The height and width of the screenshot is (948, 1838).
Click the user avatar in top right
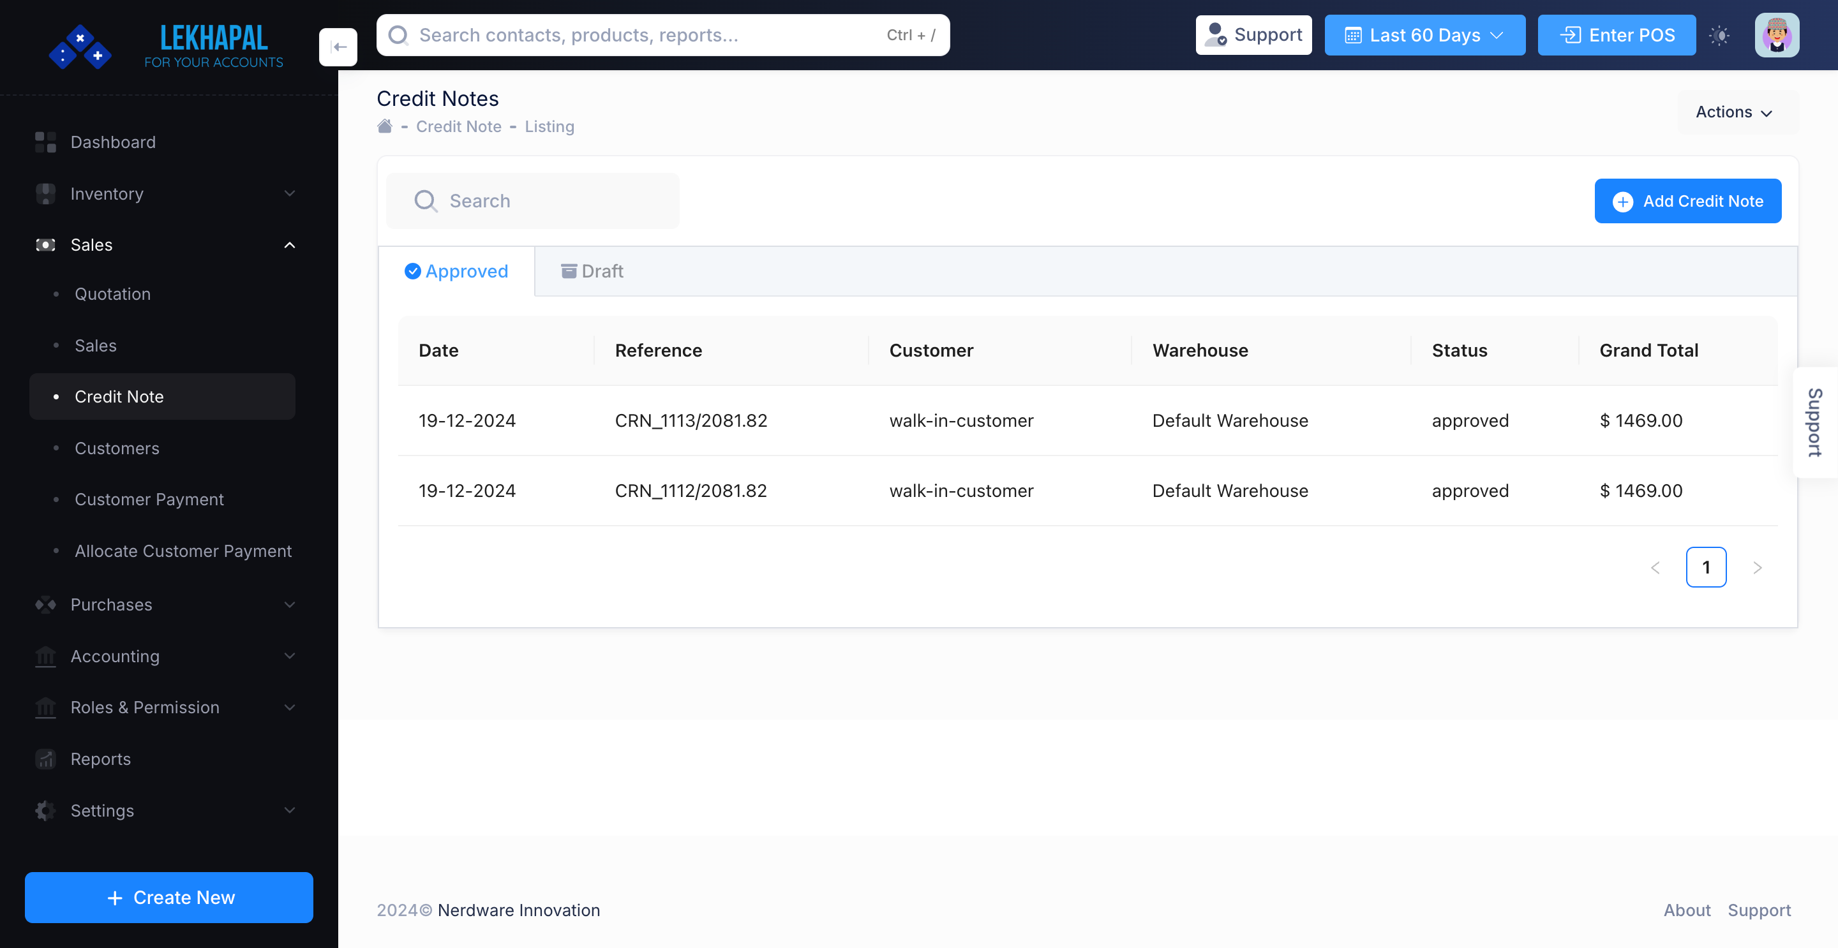tap(1777, 34)
